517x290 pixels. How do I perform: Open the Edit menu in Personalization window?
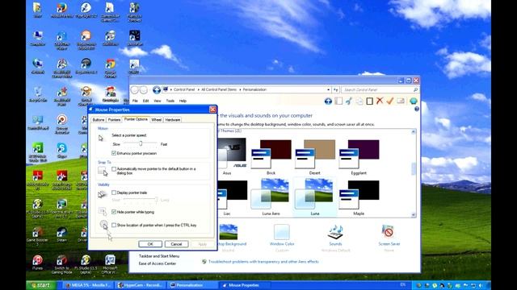tap(145, 101)
